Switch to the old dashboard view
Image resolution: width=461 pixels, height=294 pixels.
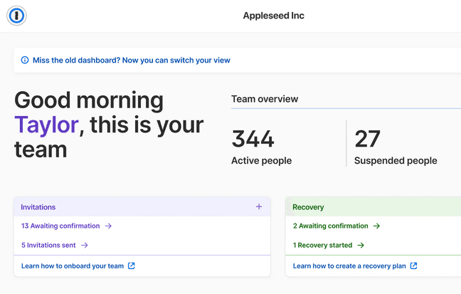[x=132, y=61]
